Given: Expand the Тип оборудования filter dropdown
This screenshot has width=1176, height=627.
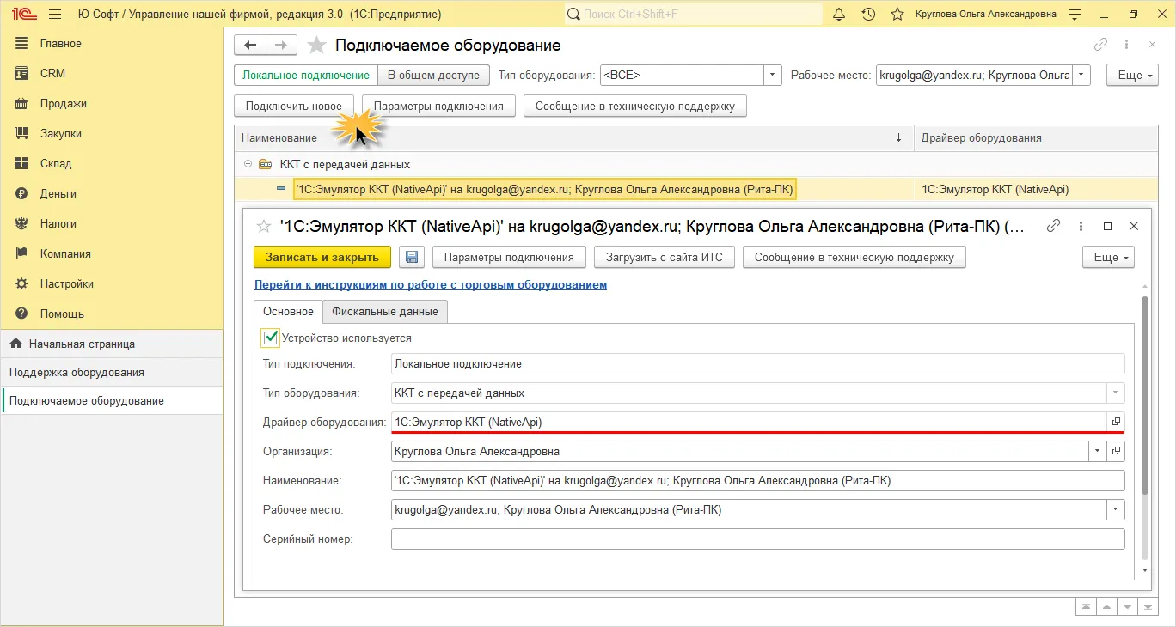Looking at the screenshot, I should click(x=773, y=75).
